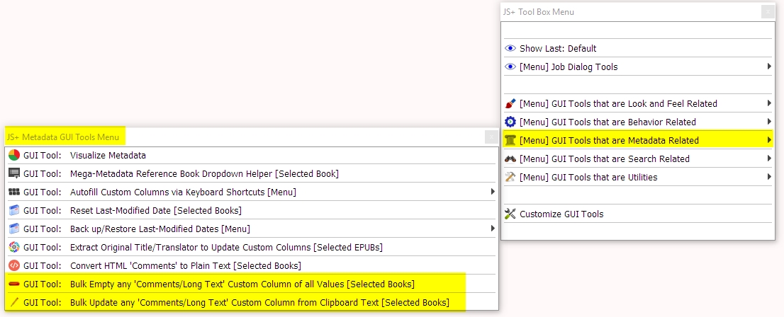Choose Bulk Update Custom Column from Clipboard Text
The height and width of the screenshot is (317, 784).
click(x=259, y=302)
